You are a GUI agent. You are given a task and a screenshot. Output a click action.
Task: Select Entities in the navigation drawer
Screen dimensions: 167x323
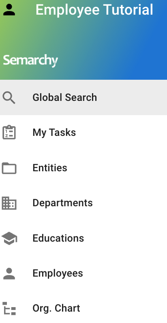(83, 168)
